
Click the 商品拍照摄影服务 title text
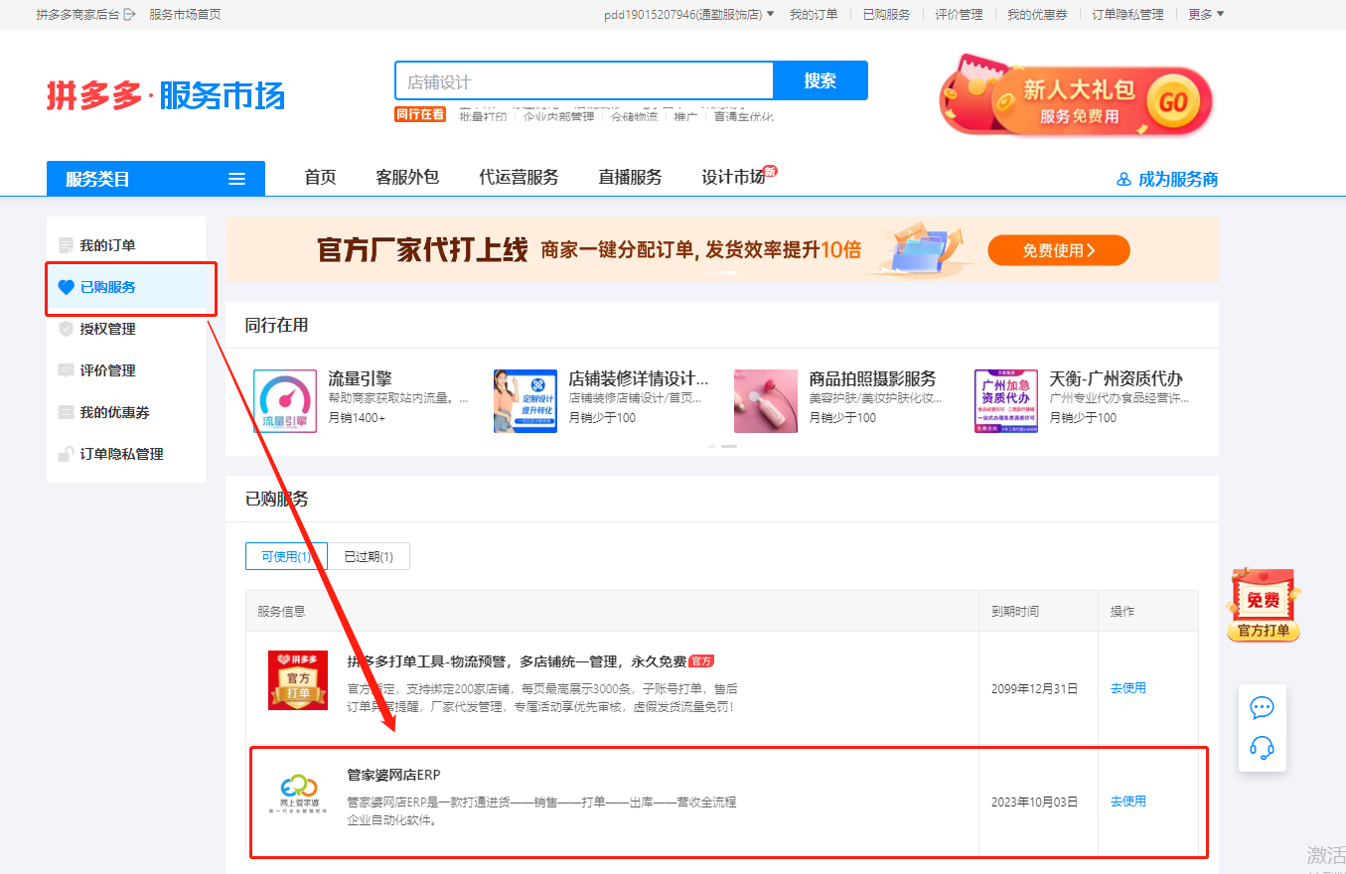click(872, 378)
